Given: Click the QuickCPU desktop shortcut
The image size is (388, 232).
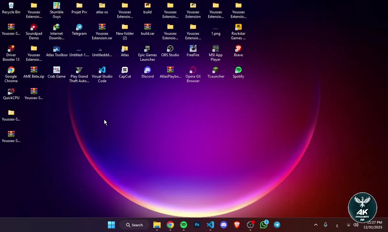Looking at the screenshot, I should pyautogui.click(x=11, y=94).
